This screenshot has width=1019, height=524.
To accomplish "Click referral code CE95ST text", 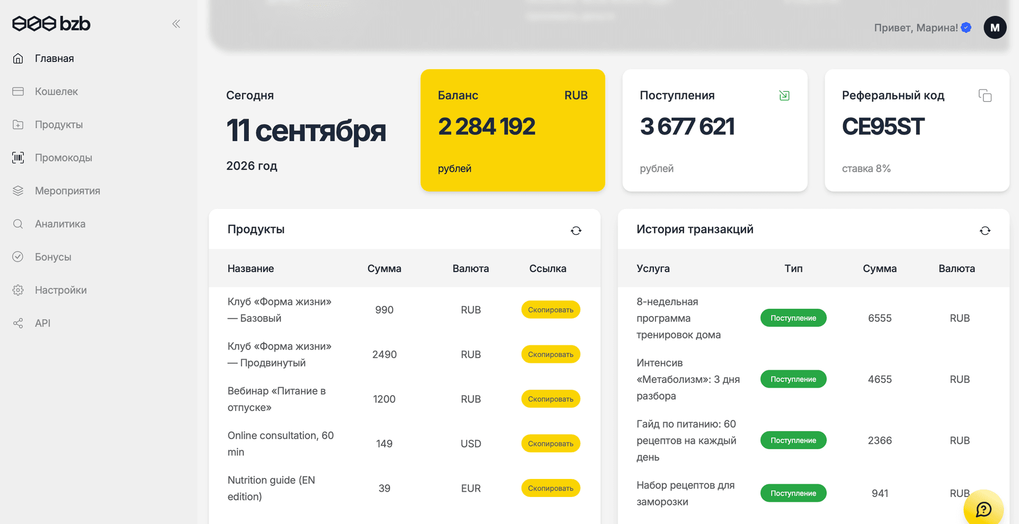I will pyautogui.click(x=883, y=127).
